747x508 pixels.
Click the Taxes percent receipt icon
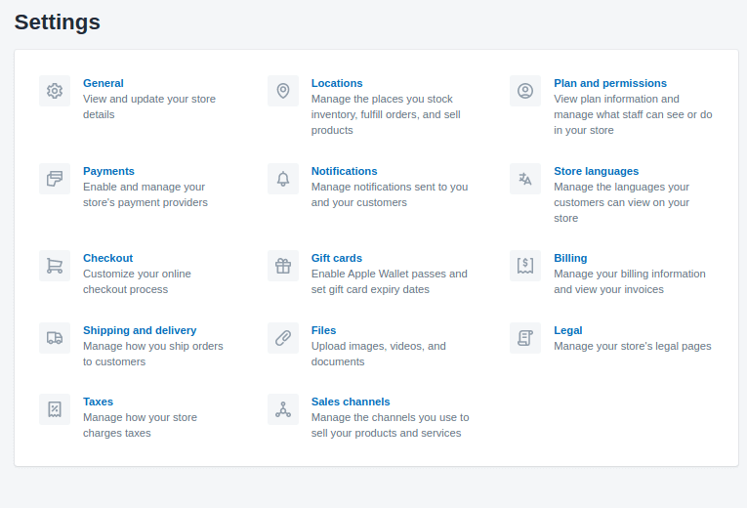point(55,409)
